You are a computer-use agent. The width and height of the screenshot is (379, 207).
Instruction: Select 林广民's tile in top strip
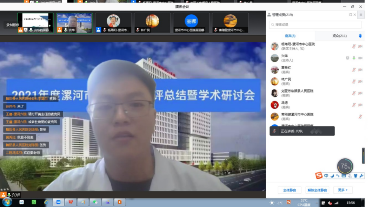tap(152, 23)
